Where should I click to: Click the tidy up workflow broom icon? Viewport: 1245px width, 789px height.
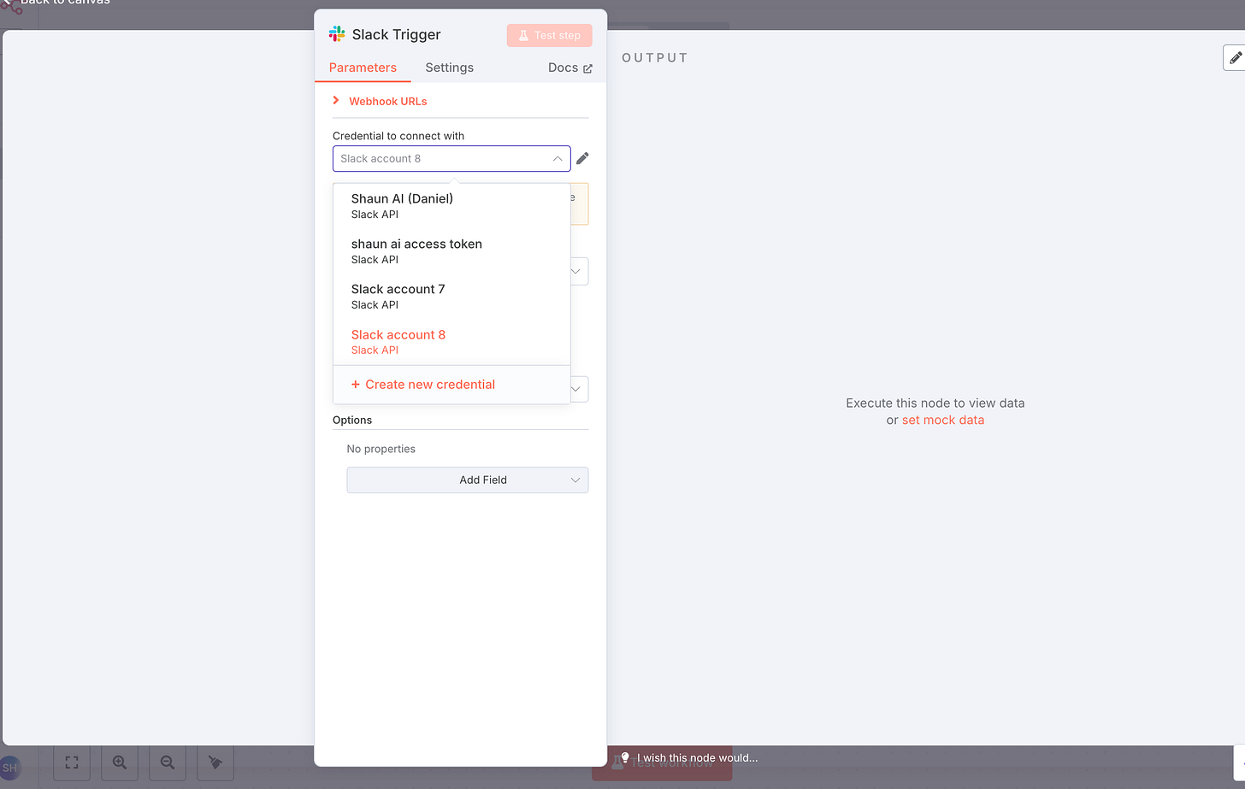click(215, 763)
